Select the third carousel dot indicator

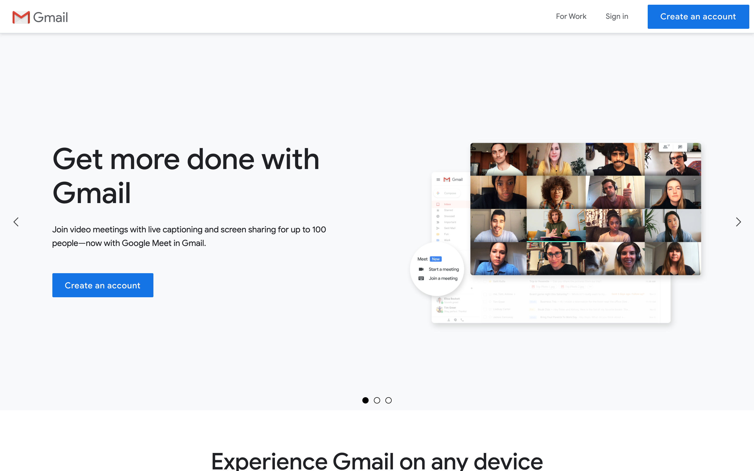pos(389,400)
